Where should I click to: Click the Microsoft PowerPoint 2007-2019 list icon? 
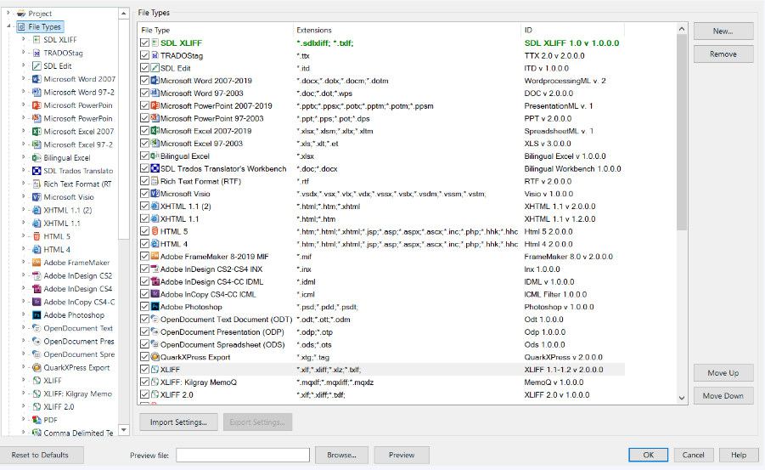pyautogui.click(x=155, y=105)
